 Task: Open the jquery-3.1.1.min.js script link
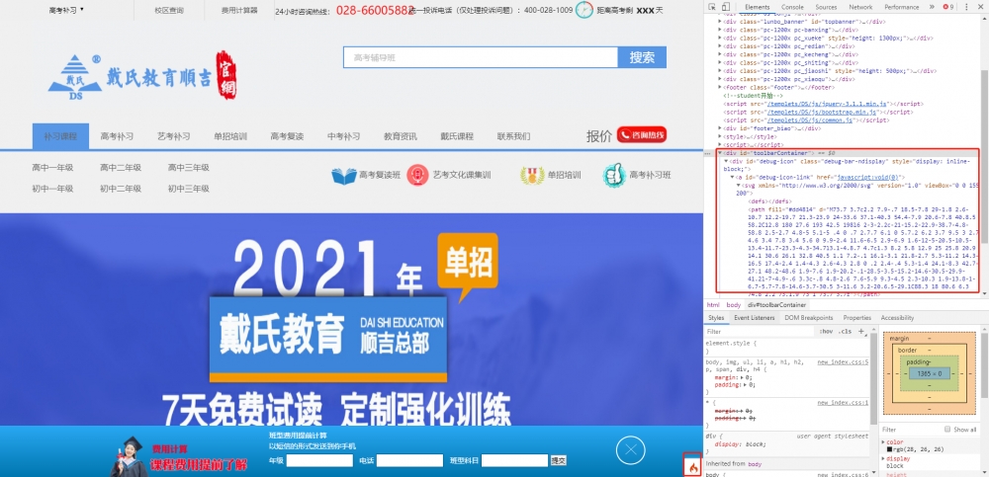(x=826, y=103)
